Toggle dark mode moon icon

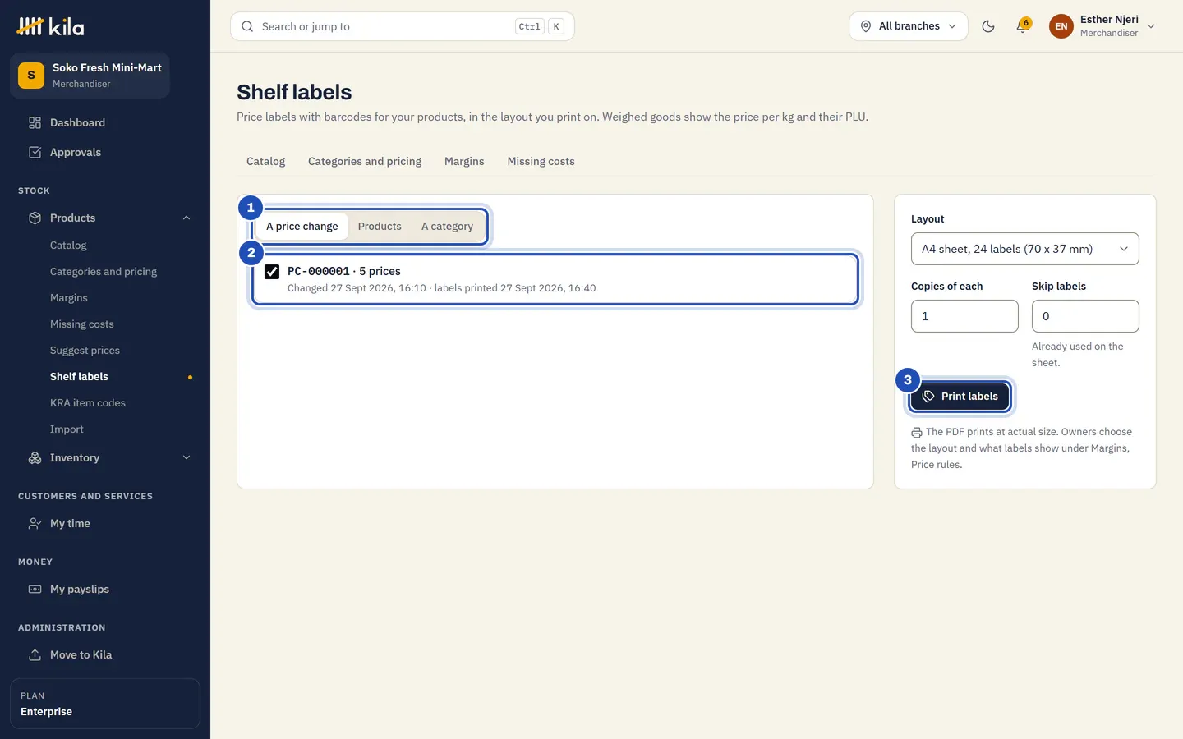click(x=988, y=26)
